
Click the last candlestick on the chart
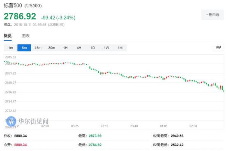pos(224,91)
